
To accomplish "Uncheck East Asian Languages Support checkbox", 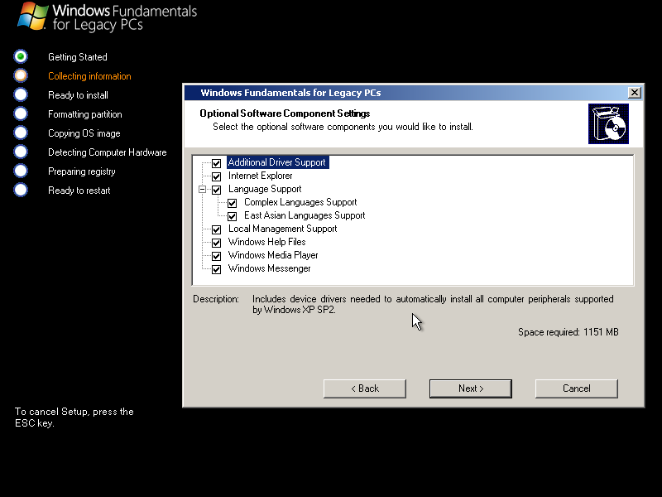I will (233, 216).
